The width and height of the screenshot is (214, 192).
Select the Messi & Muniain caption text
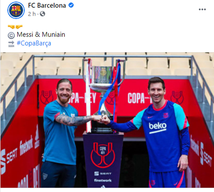(x=41, y=34)
